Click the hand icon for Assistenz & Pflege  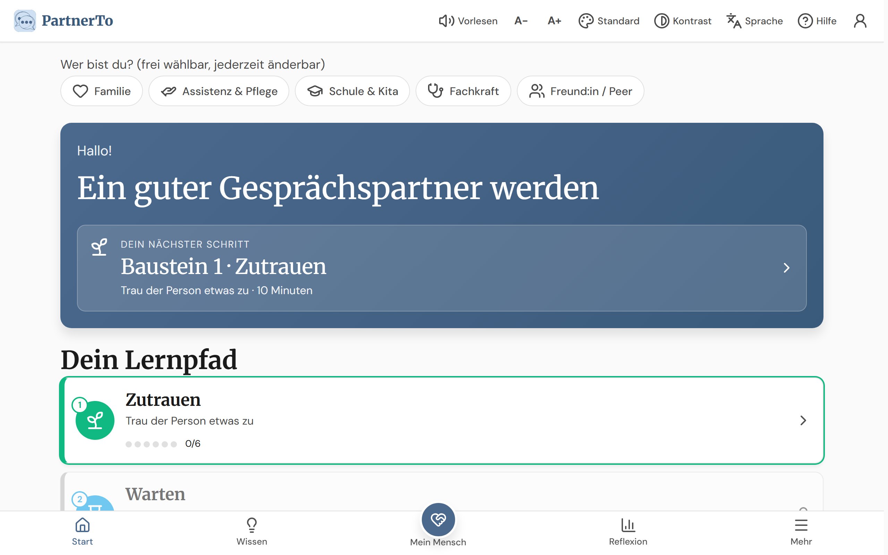coord(169,91)
